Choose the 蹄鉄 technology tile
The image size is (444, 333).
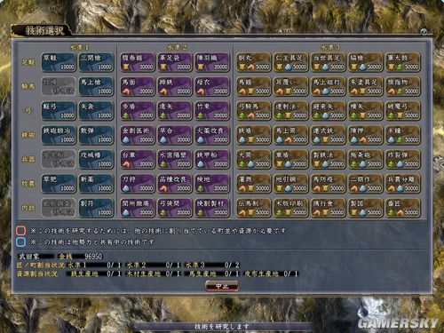(x=175, y=86)
